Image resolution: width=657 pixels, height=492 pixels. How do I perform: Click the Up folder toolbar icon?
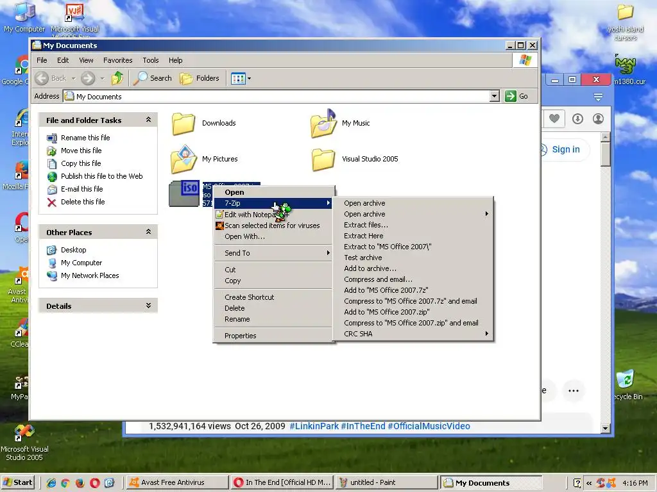pyautogui.click(x=117, y=78)
